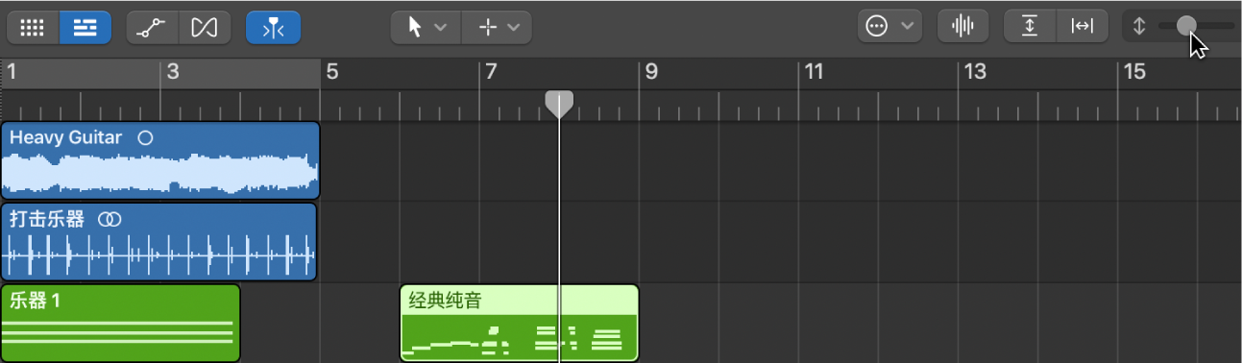Screen dimensions: 1242x363
Task: Click the vertical zoom slider knob
Action: pos(1186,26)
